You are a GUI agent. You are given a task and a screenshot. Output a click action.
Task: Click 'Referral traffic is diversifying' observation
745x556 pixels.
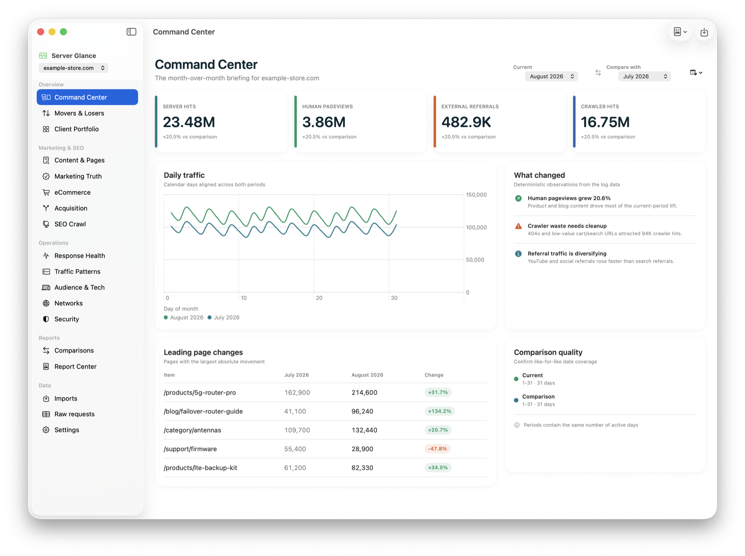pyautogui.click(x=605, y=257)
